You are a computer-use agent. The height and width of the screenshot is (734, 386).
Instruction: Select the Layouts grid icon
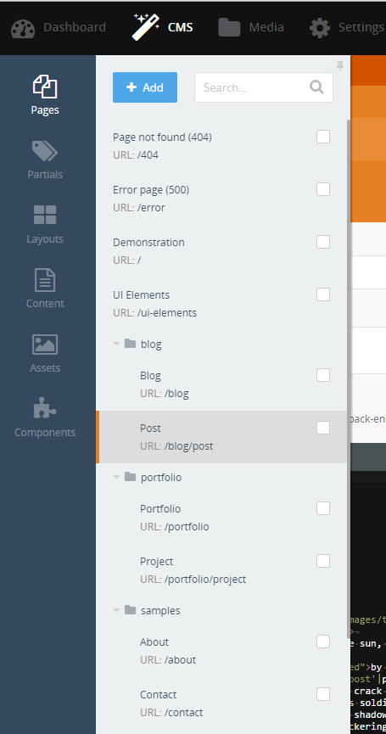point(45,215)
